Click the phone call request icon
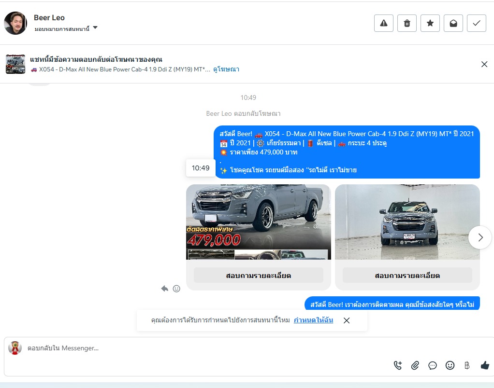 (398, 365)
